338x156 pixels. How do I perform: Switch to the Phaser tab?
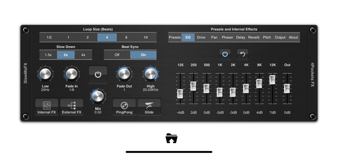pyautogui.click(x=227, y=37)
